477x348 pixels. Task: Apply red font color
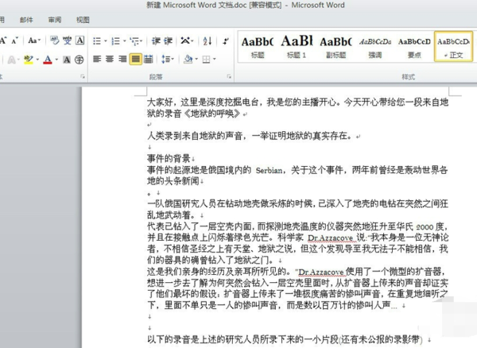[48, 60]
